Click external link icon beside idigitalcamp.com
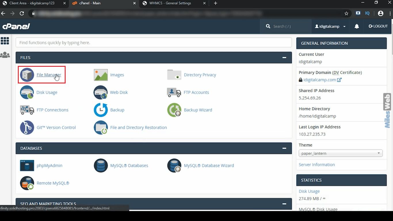 [x=339, y=80]
